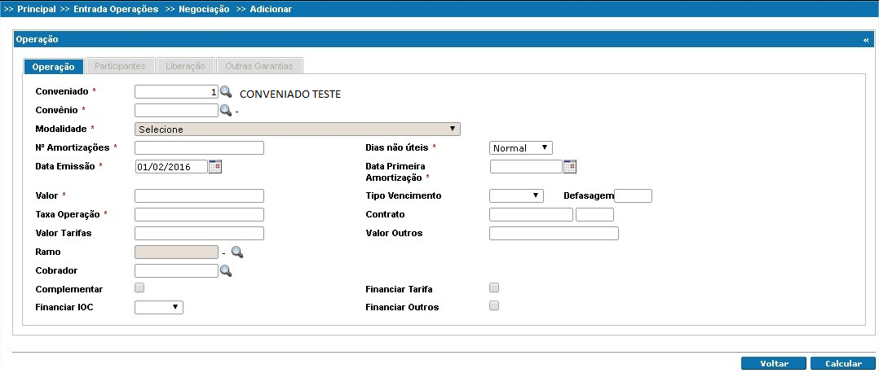Focus the Valor input field

point(199,195)
